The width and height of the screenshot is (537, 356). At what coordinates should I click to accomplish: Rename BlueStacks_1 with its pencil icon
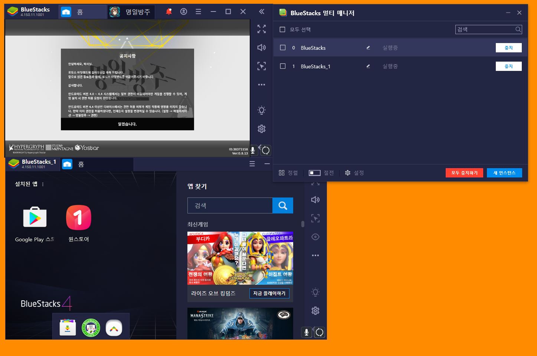(x=368, y=66)
